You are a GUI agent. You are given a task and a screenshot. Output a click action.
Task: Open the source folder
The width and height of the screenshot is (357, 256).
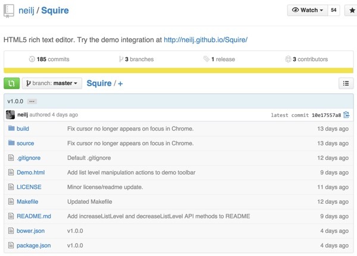(25, 143)
